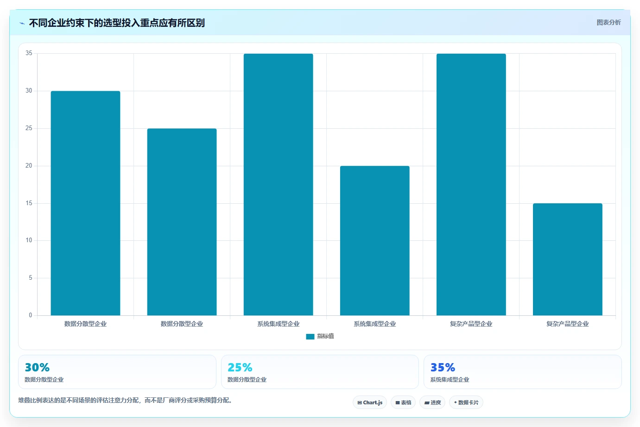Click the small icon beside the chart title
This screenshot has width=640, height=427.
pos(22,23)
